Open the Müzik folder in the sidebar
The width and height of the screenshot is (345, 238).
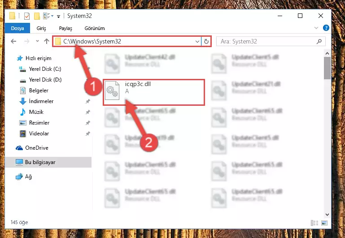(x=32, y=112)
